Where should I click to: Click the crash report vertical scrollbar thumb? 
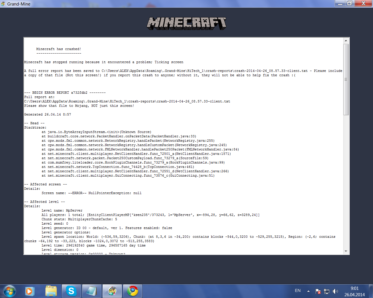(346, 79)
